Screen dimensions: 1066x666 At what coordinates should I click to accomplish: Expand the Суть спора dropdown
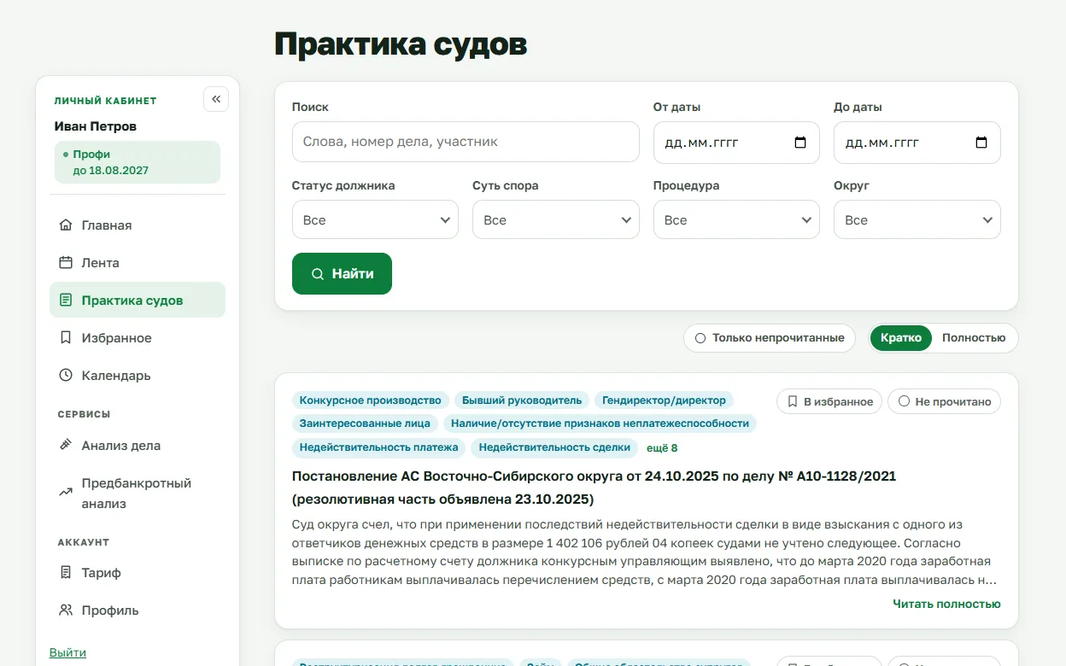click(556, 219)
